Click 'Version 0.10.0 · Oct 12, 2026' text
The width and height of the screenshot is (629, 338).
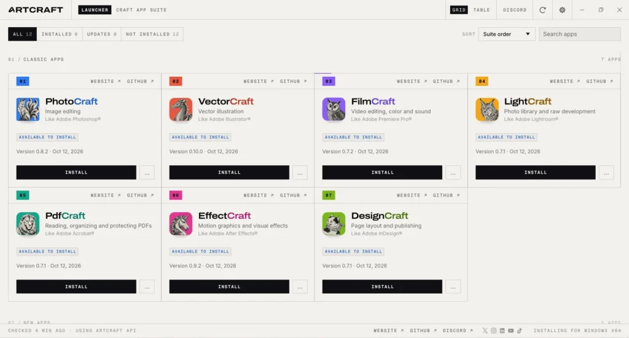click(x=203, y=151)
